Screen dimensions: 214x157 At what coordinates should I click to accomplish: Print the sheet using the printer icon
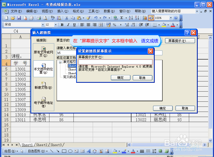click(39, 18)
